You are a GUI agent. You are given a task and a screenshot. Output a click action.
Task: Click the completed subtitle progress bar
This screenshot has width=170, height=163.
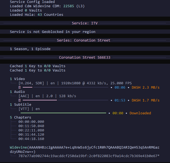(x=63, y=113)
